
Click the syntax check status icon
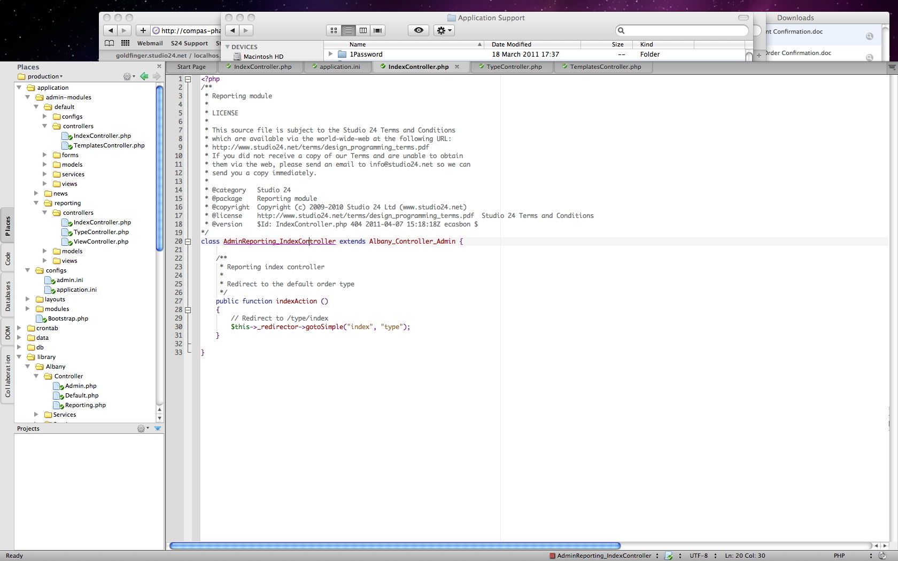pyautogui.click(x=668, y=556)
